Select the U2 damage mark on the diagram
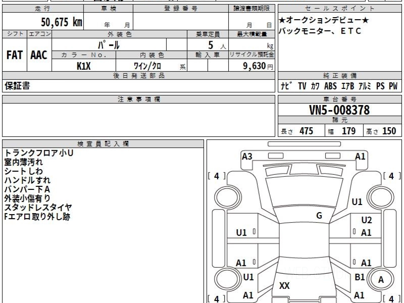 point(366,220)
